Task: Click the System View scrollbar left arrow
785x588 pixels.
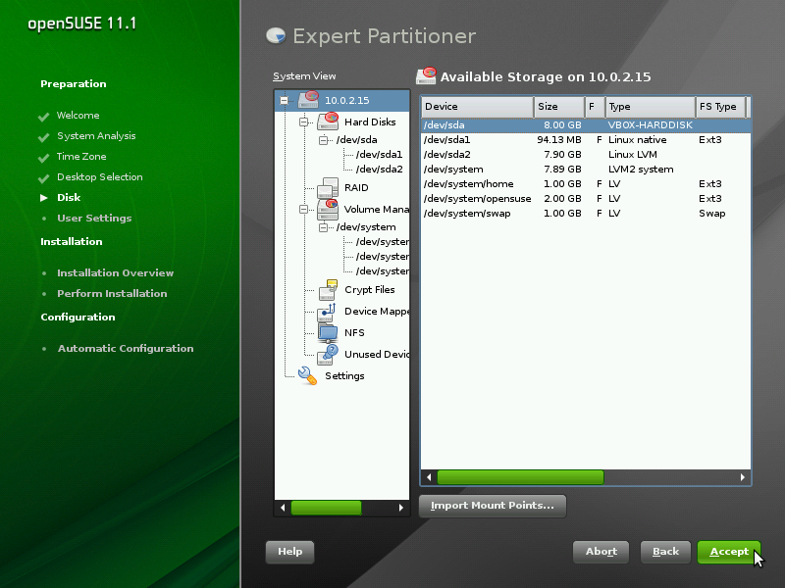Action: pyautogui.click(x=283, y=508)
